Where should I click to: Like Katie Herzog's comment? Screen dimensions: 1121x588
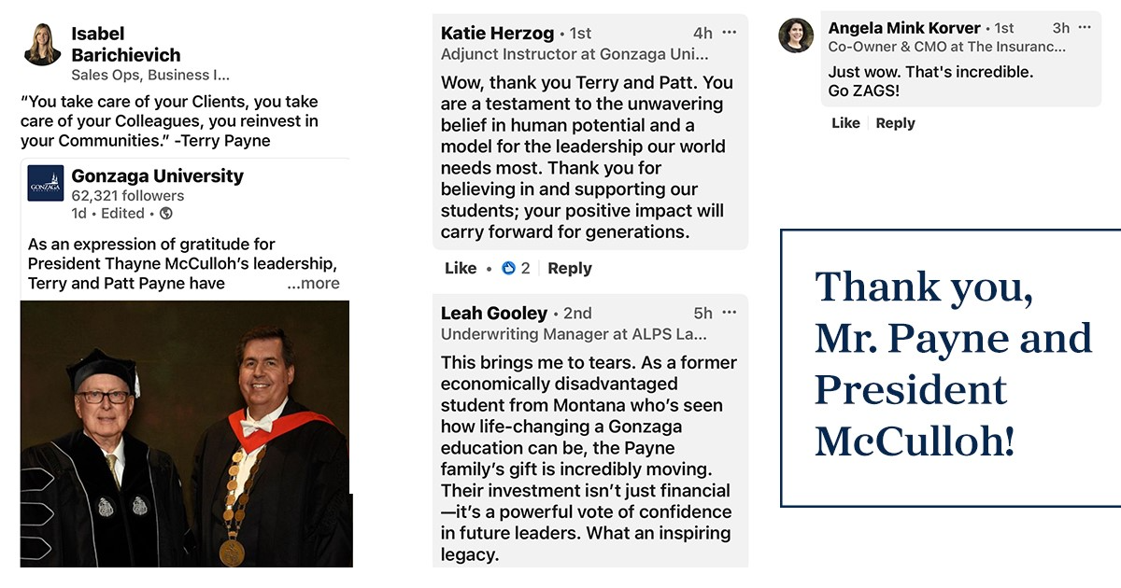(460, 268)
